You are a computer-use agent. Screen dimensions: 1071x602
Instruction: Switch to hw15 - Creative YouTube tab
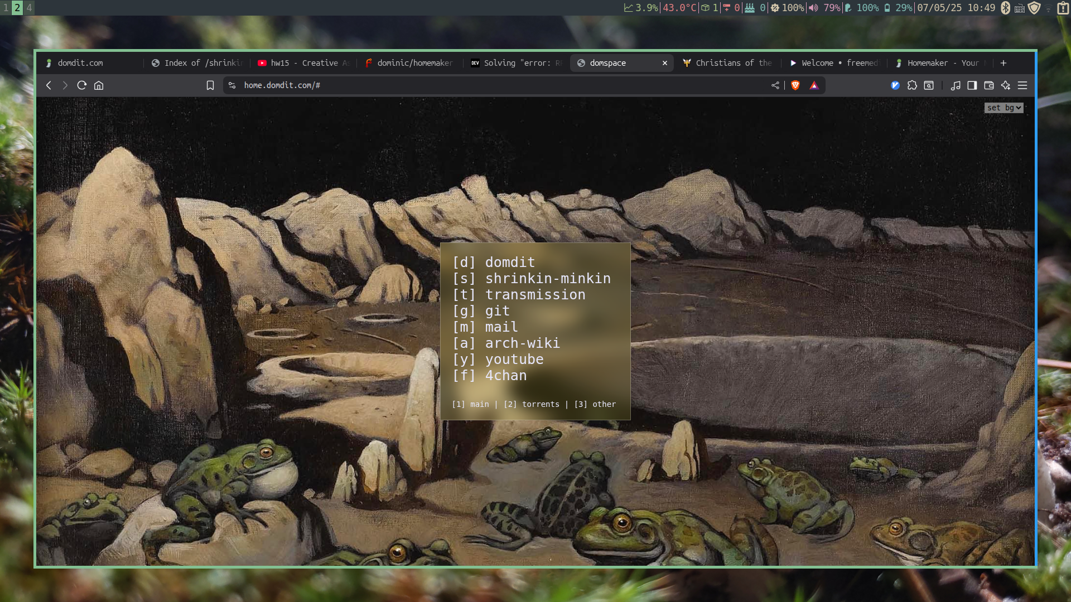tap(304, 63)
